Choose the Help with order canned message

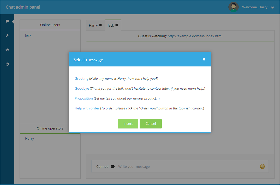coord(87,108)
